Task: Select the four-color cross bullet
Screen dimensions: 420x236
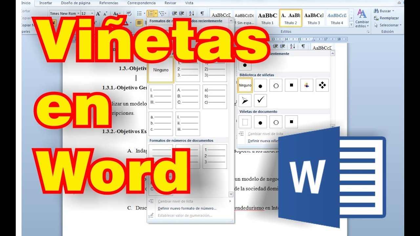Action: pos(307,85)
